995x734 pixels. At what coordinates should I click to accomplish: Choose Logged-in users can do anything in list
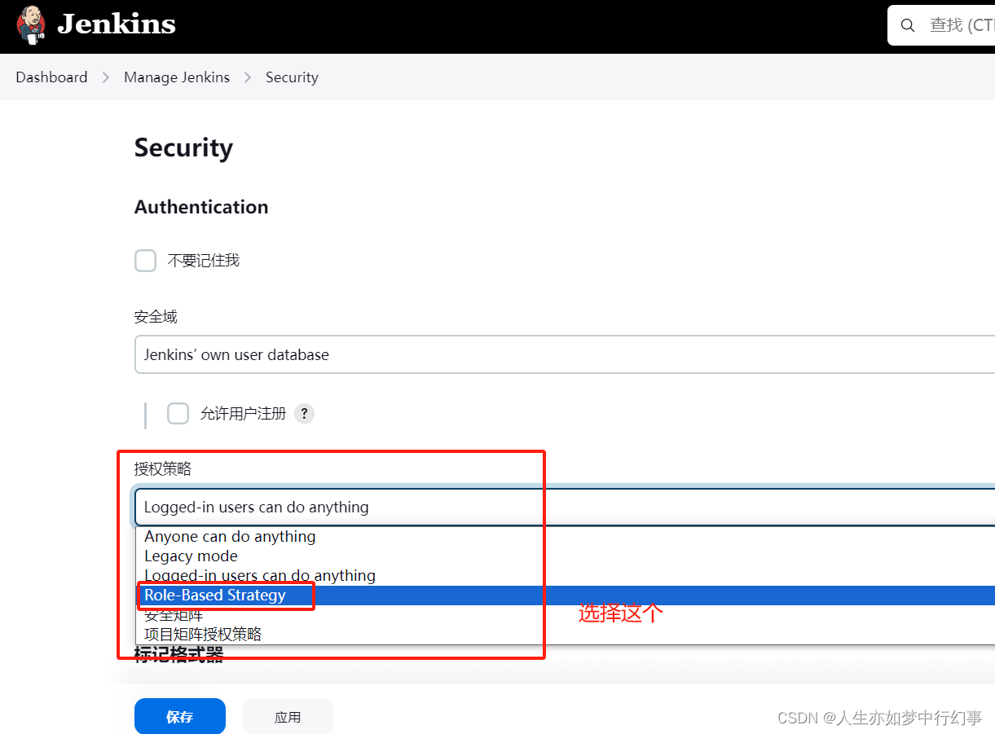click(566, 576)
